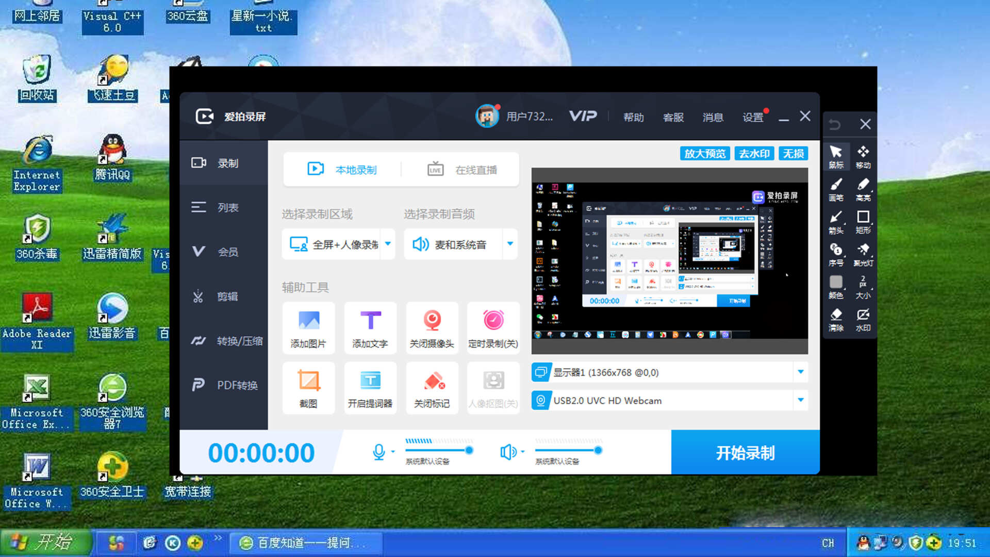This screenshot has height=557, width=990.
Task: Open the 颜色 color swatch
Action: (x=836, y=287)
